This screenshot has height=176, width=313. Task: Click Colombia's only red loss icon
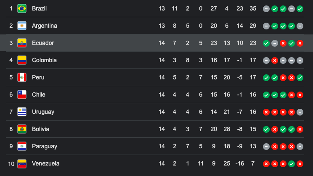click(x=275, y=60)
